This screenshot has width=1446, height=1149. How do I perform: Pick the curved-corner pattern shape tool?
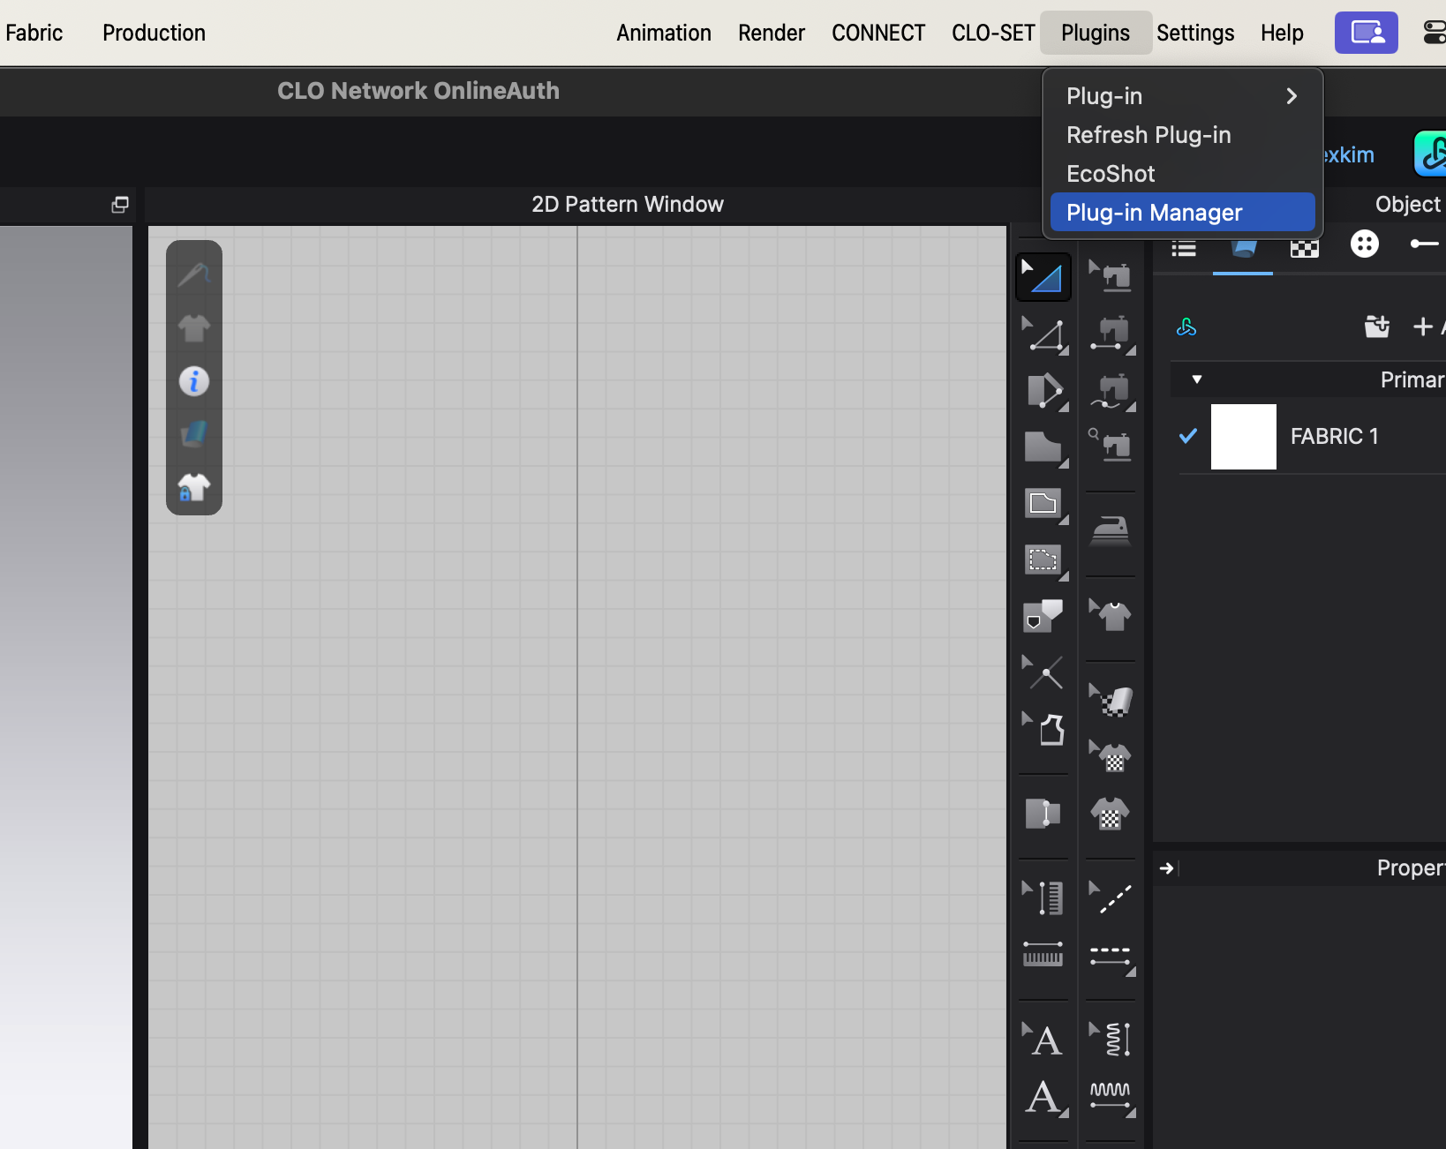click(1045, 447)
